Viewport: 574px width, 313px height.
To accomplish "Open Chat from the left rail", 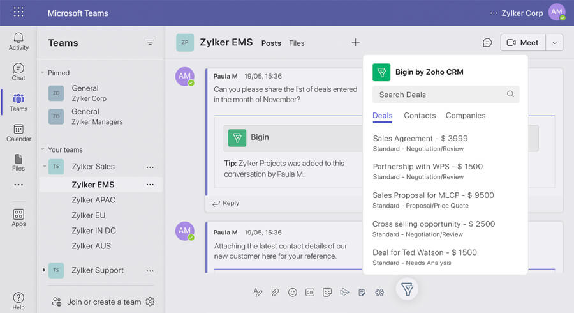I will 18,72.
